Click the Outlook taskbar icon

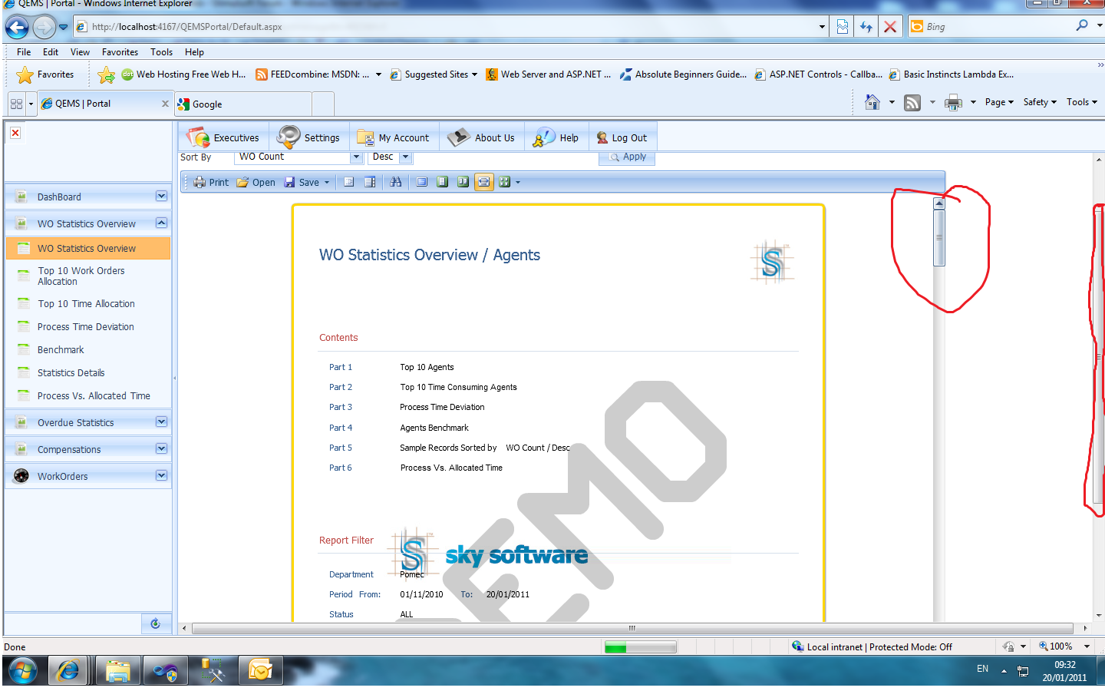tap(260, 671)
